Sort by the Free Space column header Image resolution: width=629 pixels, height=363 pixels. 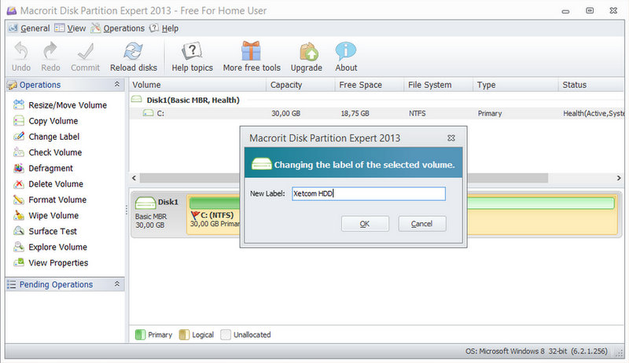click(369, 85)
